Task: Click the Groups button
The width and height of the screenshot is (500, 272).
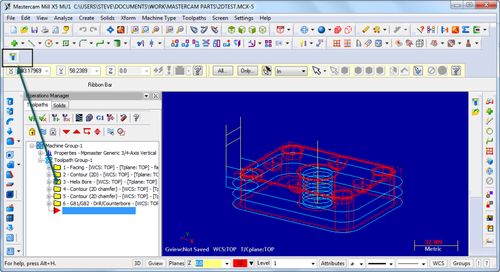Action: (x=461, y=263)
